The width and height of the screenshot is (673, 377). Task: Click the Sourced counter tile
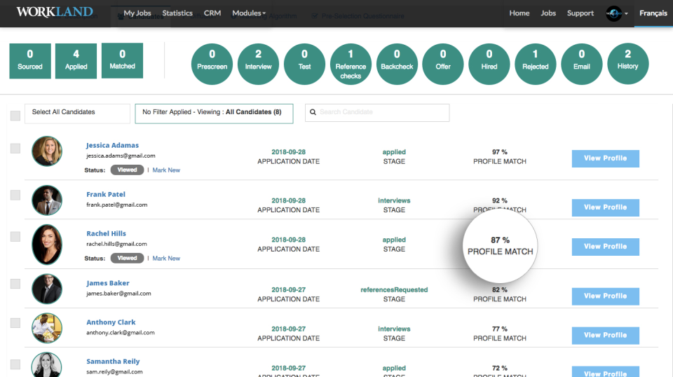coord(30,61)
